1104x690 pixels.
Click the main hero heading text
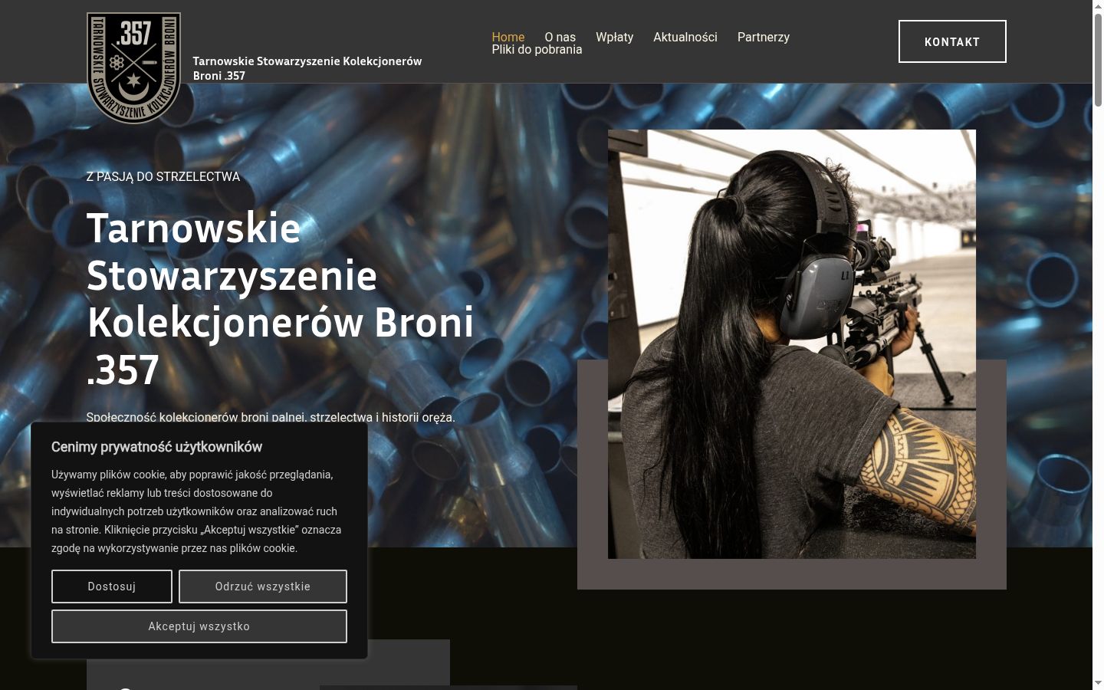[281, 299]
